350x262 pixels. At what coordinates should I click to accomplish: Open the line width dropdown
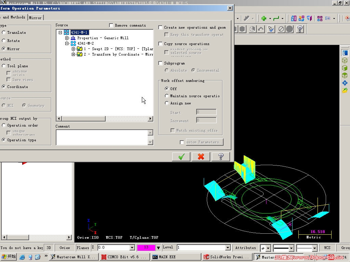coord(314,248)
